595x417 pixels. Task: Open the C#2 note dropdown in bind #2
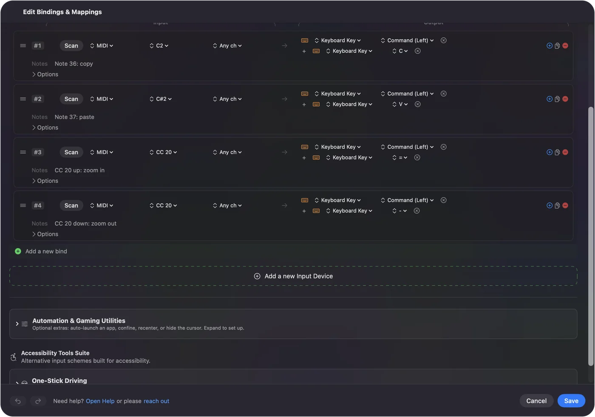click(161, 99)
